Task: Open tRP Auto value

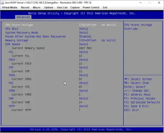Action: point(84,67)
